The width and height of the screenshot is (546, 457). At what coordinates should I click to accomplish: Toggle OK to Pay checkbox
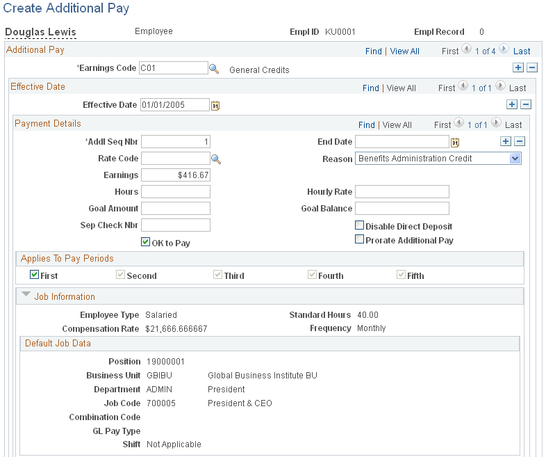pyautogui.click(x=146, y=241)
